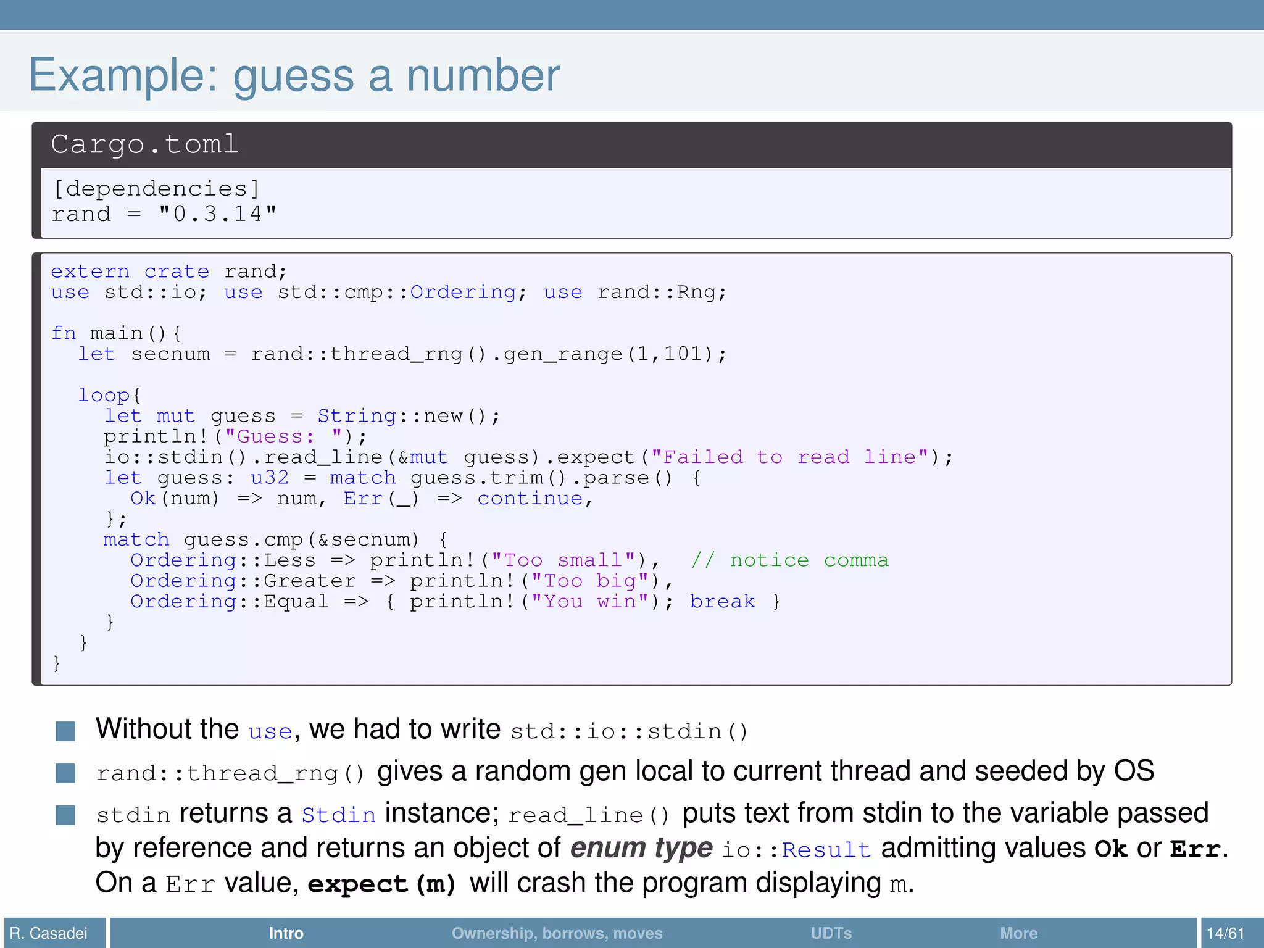Viewport: 1264px width, 948px height.
Task: Click the 'break' keyword in code
Action: tap(722, 601)
